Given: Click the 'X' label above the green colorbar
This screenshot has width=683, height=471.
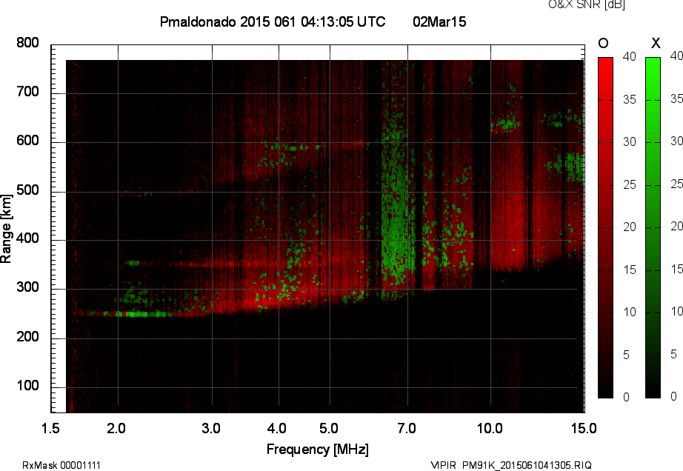Looking at the screenshot, I should point(656,43).
